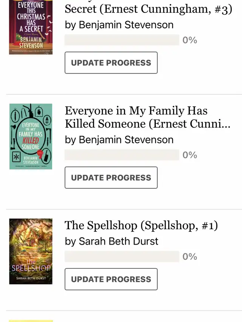
Task: Click the 0% label under Killed Someone book
Action: click(x=190, y=155)
